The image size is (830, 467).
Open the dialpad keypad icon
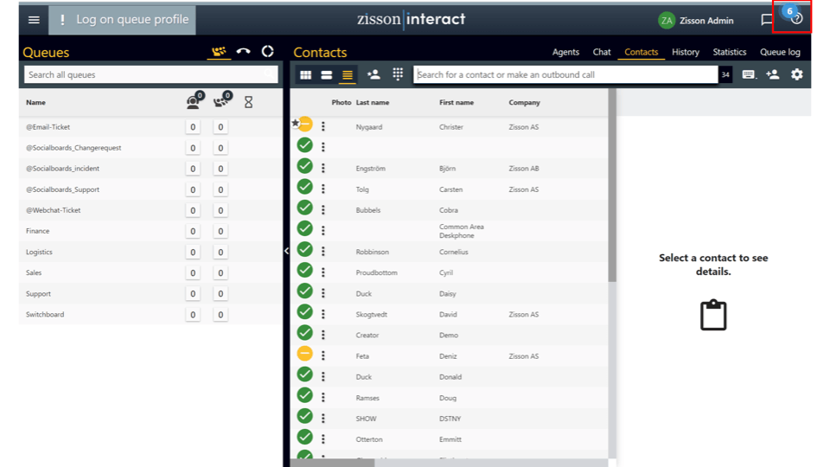tap(398, 74)
